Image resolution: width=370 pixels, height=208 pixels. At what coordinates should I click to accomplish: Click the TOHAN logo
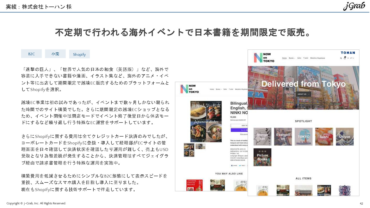[x=348, y=53]
